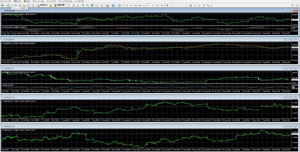Select the M15 timeframe

pos(135,5)
